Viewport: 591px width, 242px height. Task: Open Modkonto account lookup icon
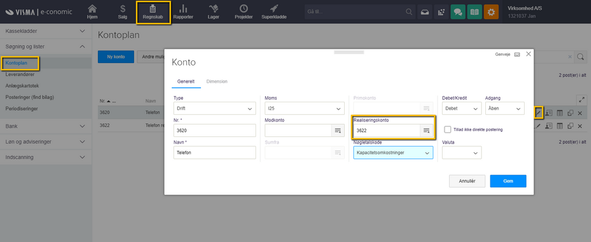tap(338, 131)
